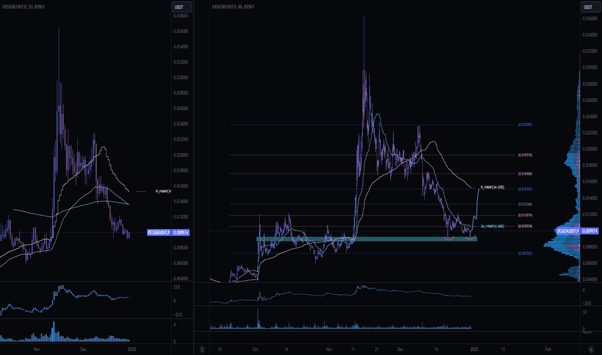Click the (0.011874) Fibonacci level label
Viewport: 602px width, 355px height.
point(525,216)
